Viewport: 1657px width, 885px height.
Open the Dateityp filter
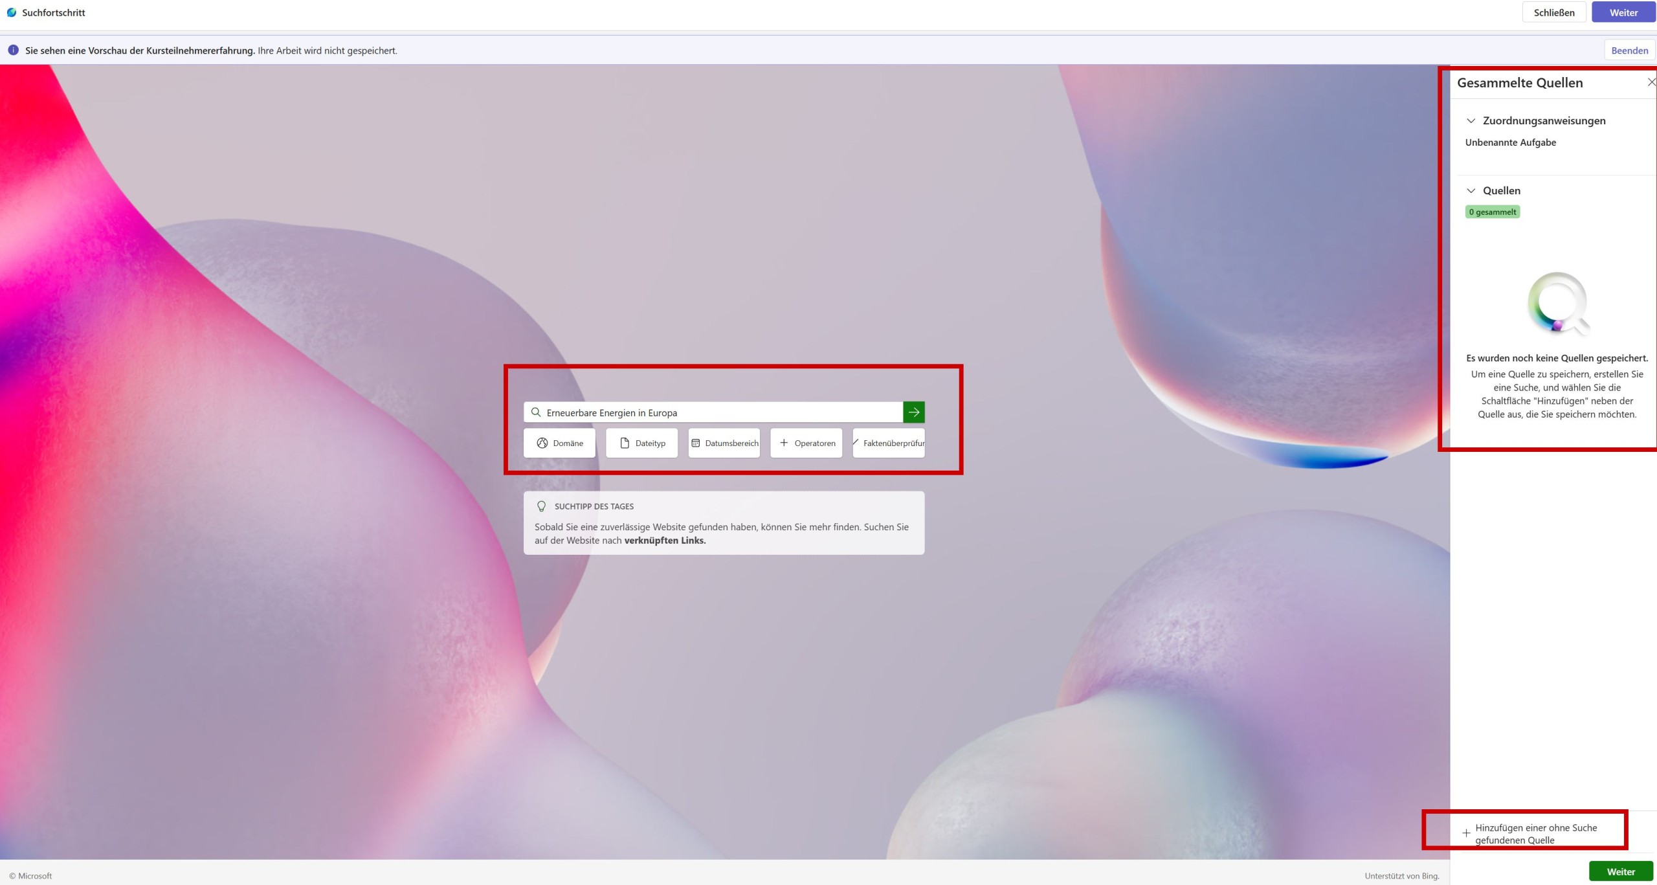[x=641, y=443]
